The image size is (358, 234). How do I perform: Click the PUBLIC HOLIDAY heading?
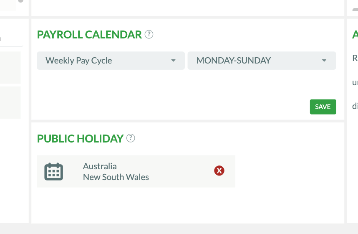[80, 139]
